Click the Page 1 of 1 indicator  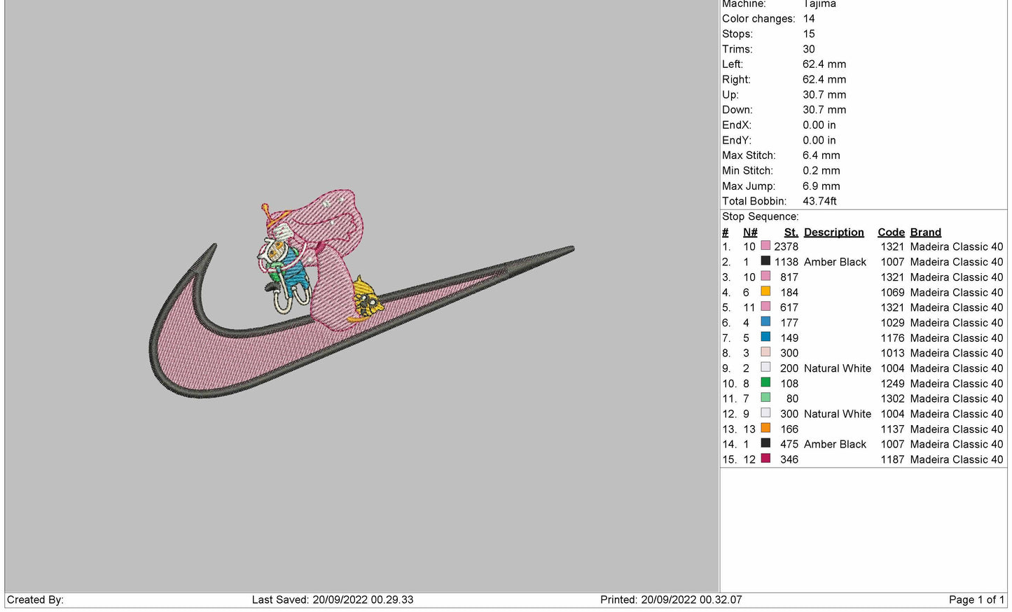coord(976,599)
